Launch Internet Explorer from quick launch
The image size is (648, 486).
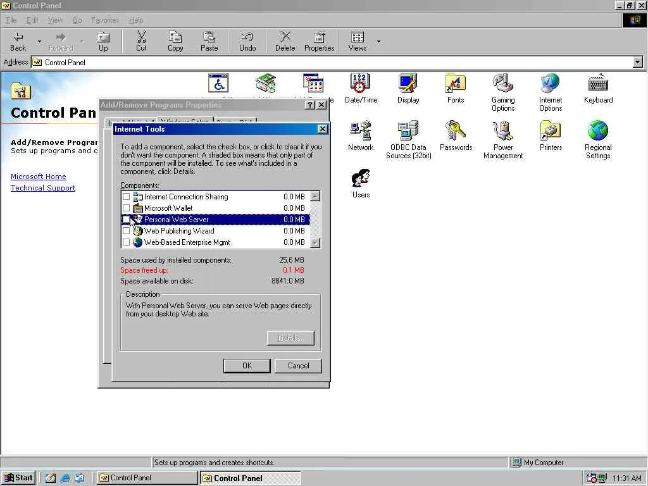tap(65, 478)
